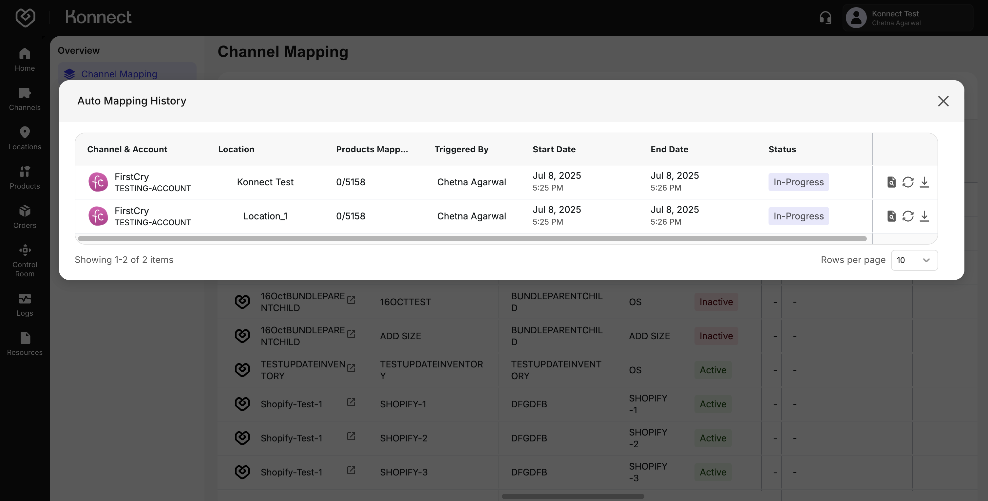Click the Products Mapp... column header

click(x=372, y=150)
